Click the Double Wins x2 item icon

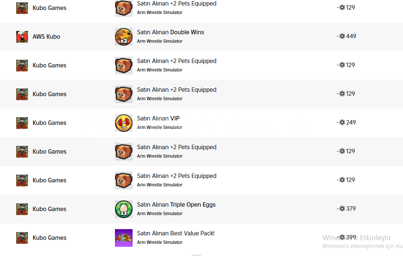[x=123, y=36]
